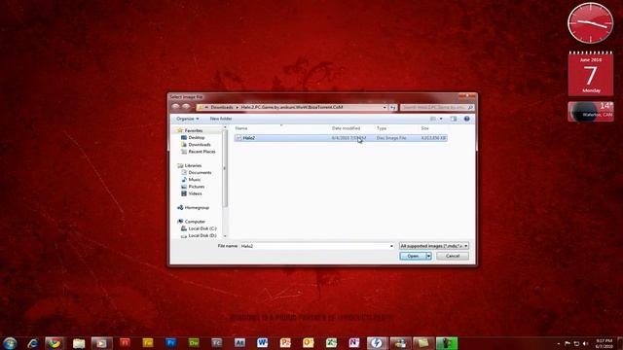Screen dimensions: 623x350
Task: Click the folder search box
Action: point(437,107)
